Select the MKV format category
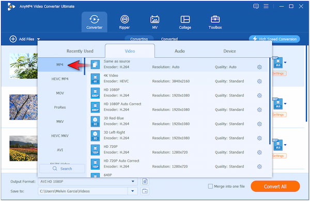Viewport: 310px width, 201px height. coord(60,122)
